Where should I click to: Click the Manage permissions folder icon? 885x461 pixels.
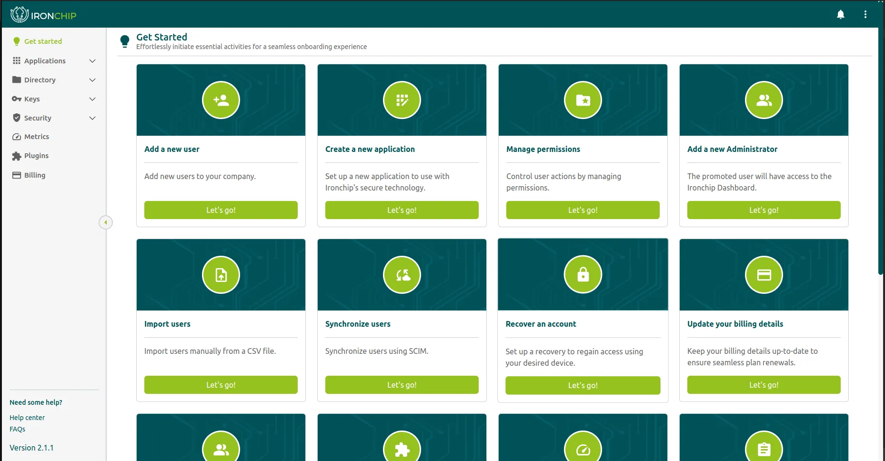pyautogui.click(x=583, y=100)
